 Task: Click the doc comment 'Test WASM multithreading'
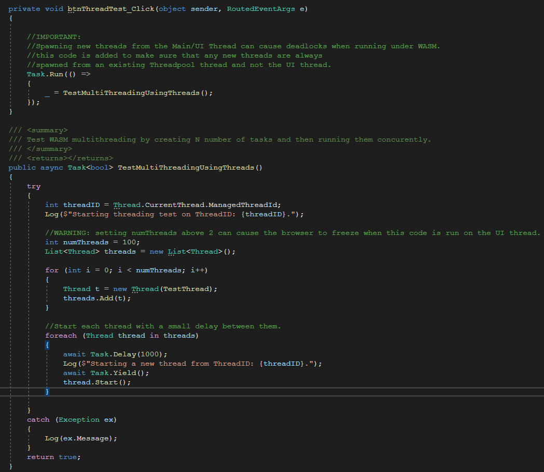click(x=219, y=140)
